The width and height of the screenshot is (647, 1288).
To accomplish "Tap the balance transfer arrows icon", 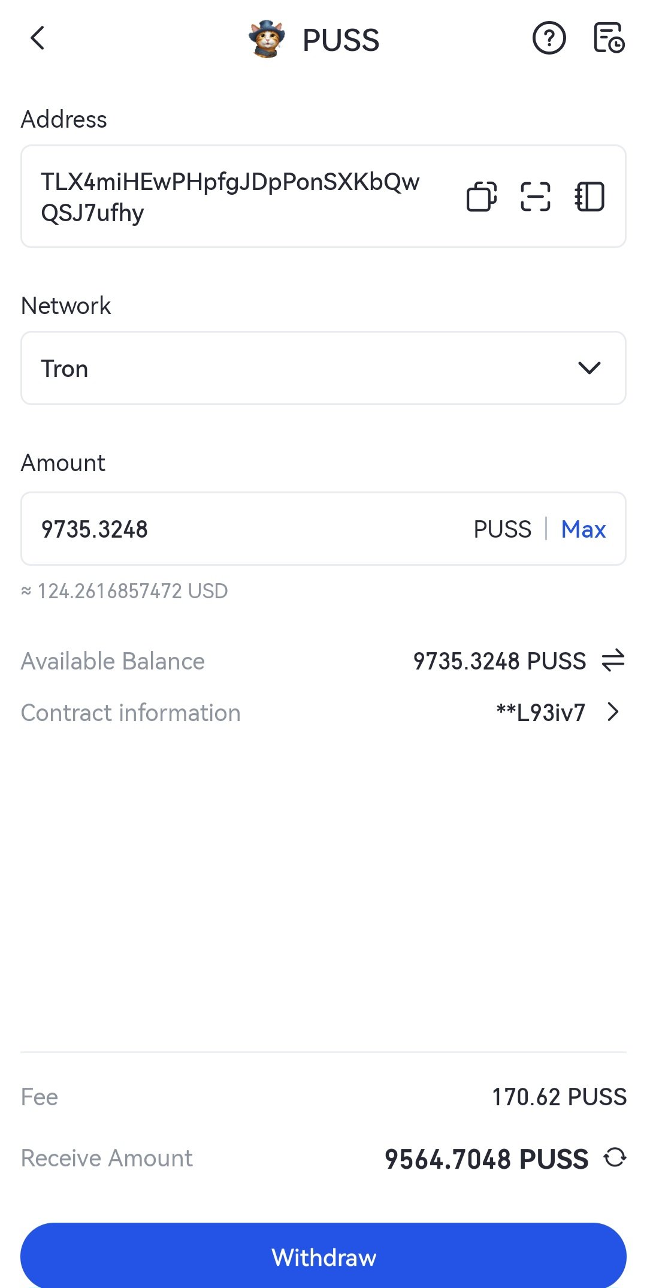I will 613,661.
